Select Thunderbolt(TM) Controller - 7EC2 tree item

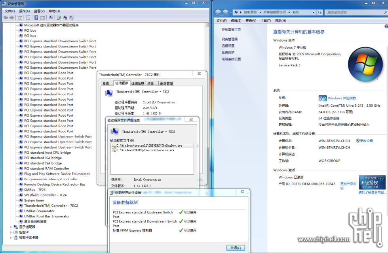tap(51, 206)
